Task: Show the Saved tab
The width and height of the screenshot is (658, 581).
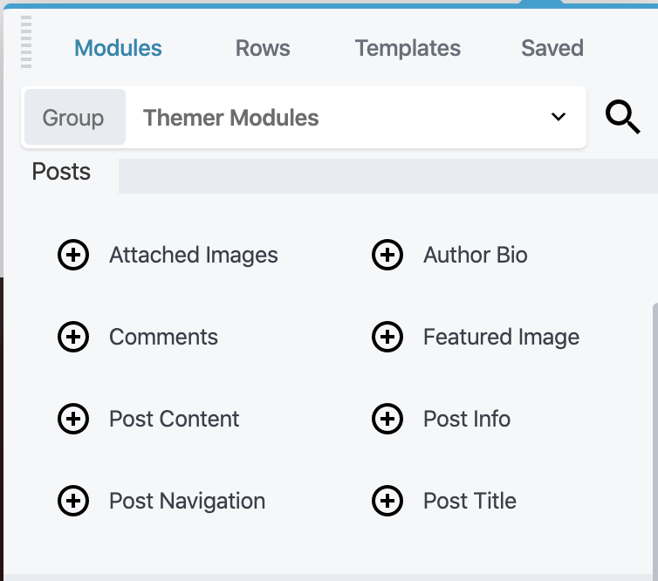Action: (x=552, y=49)
